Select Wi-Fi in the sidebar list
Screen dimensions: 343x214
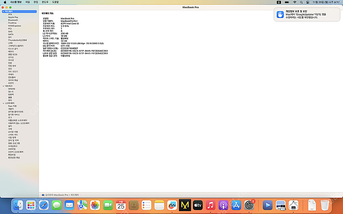(11, 92)
